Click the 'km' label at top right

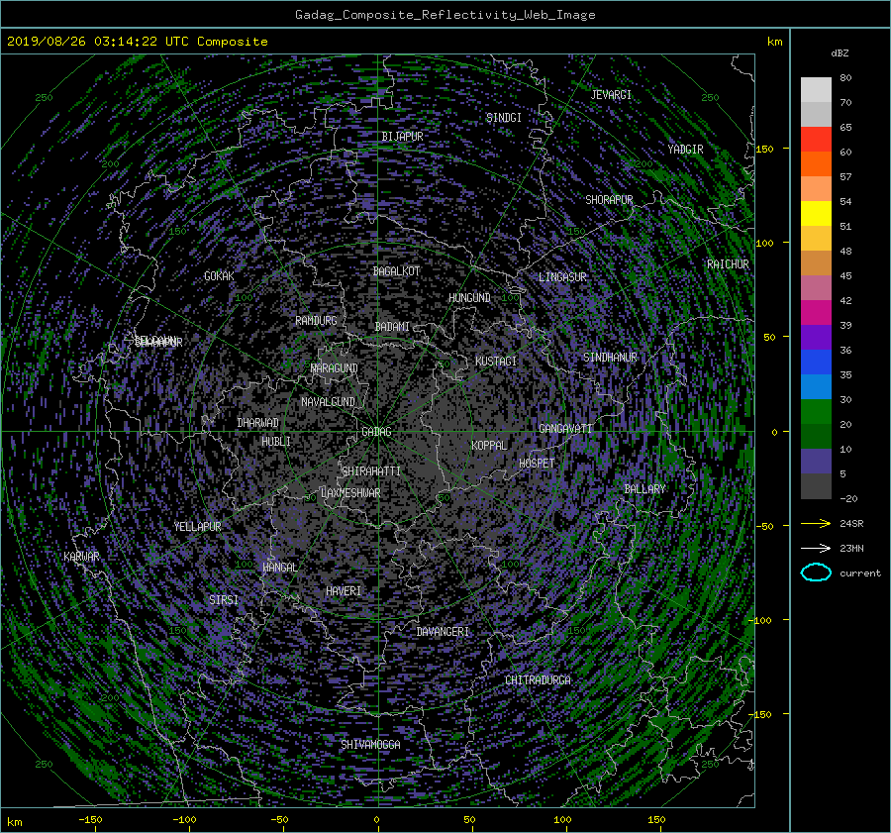coord(774,42)
